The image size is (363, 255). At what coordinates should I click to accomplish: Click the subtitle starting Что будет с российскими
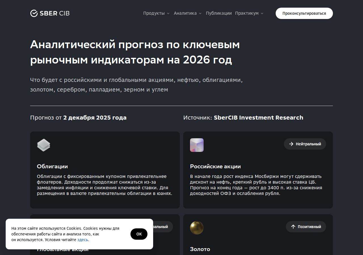pyautogui.click(x=136, y=85)
